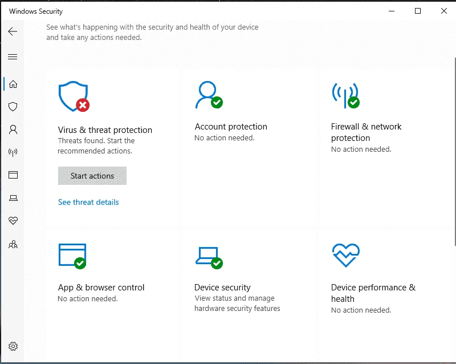Click 'No action needed.' under Account protection
Screen dimensions: 456x364
coord(225,137)
